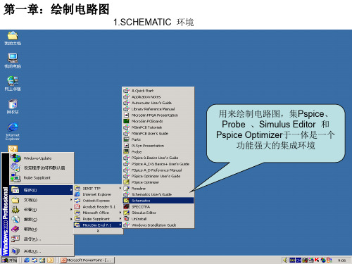Expand the Microsoft Office folder arrow
The height and width of the screenshot is (264, 352).
click(120, 213)
